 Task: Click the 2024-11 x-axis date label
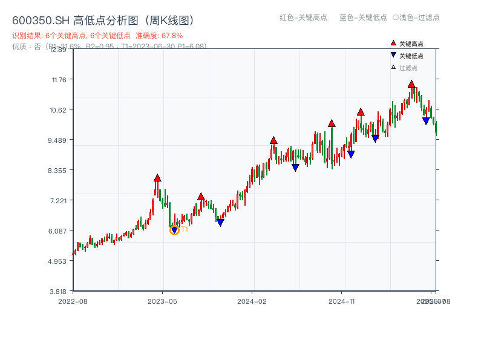342,301
